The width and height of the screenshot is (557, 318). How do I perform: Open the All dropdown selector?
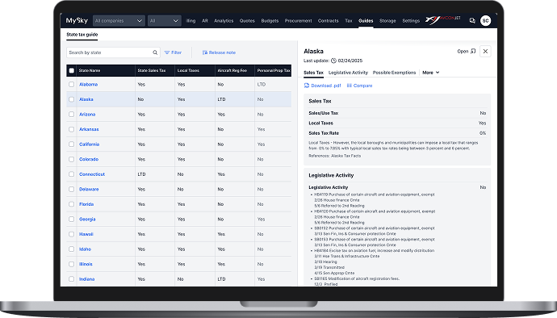coord(165,21)
